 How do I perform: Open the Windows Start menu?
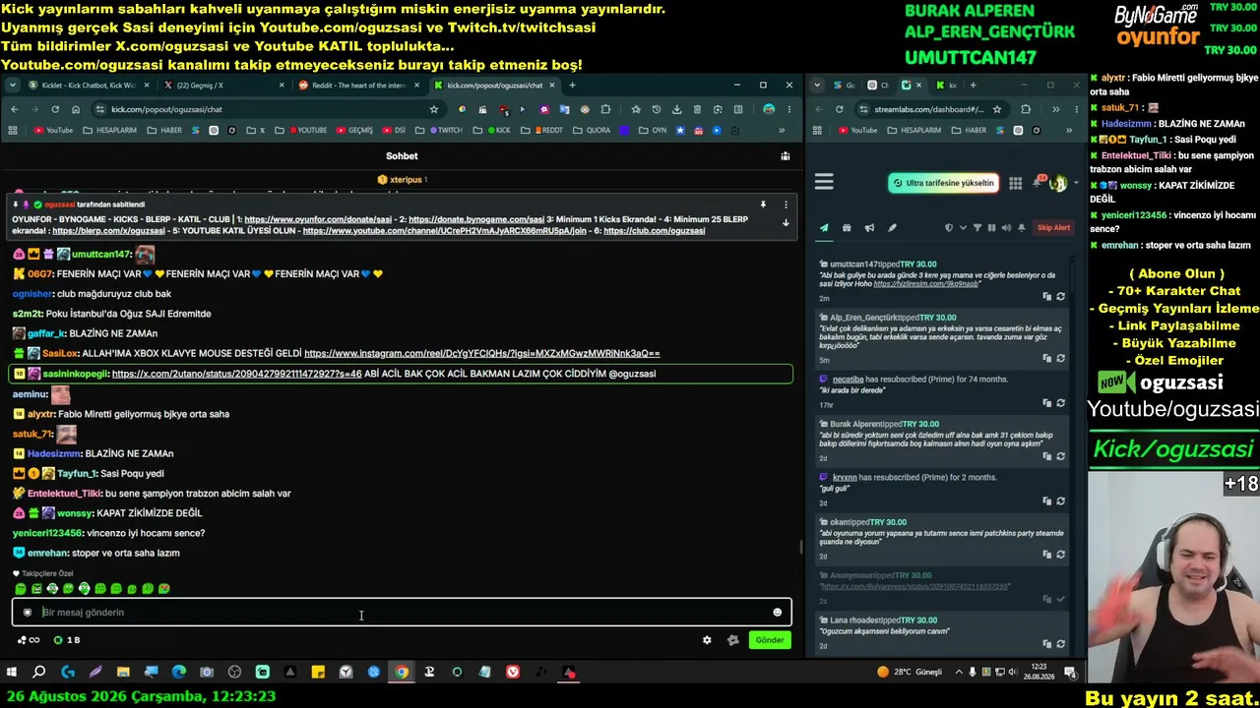pyautogui.click(x=12, y=673)
